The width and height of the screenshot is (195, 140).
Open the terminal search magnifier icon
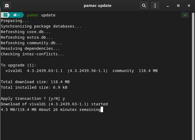coord(144,6)
